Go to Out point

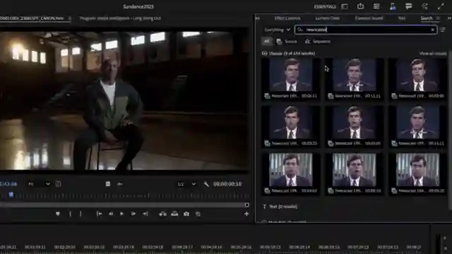click(x=145, y=214)
